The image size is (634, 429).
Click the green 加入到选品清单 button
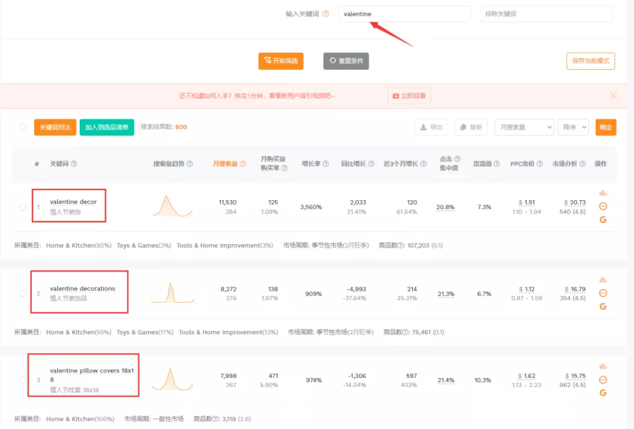107,127
